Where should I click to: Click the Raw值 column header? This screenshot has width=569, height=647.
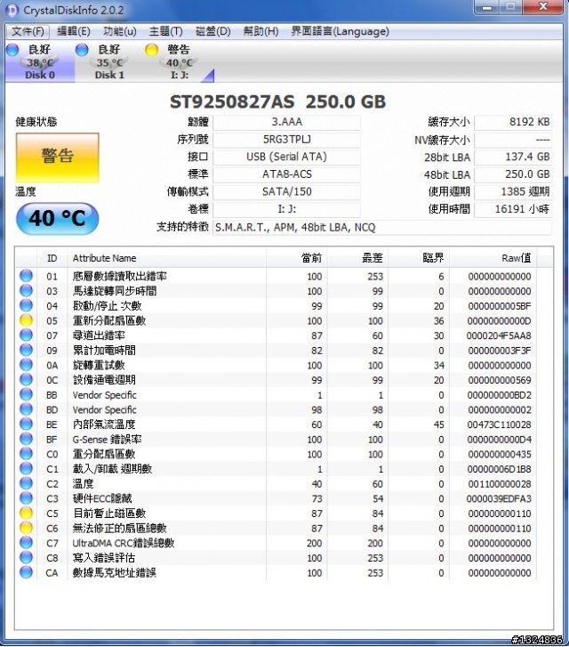[x=493, y=258]
